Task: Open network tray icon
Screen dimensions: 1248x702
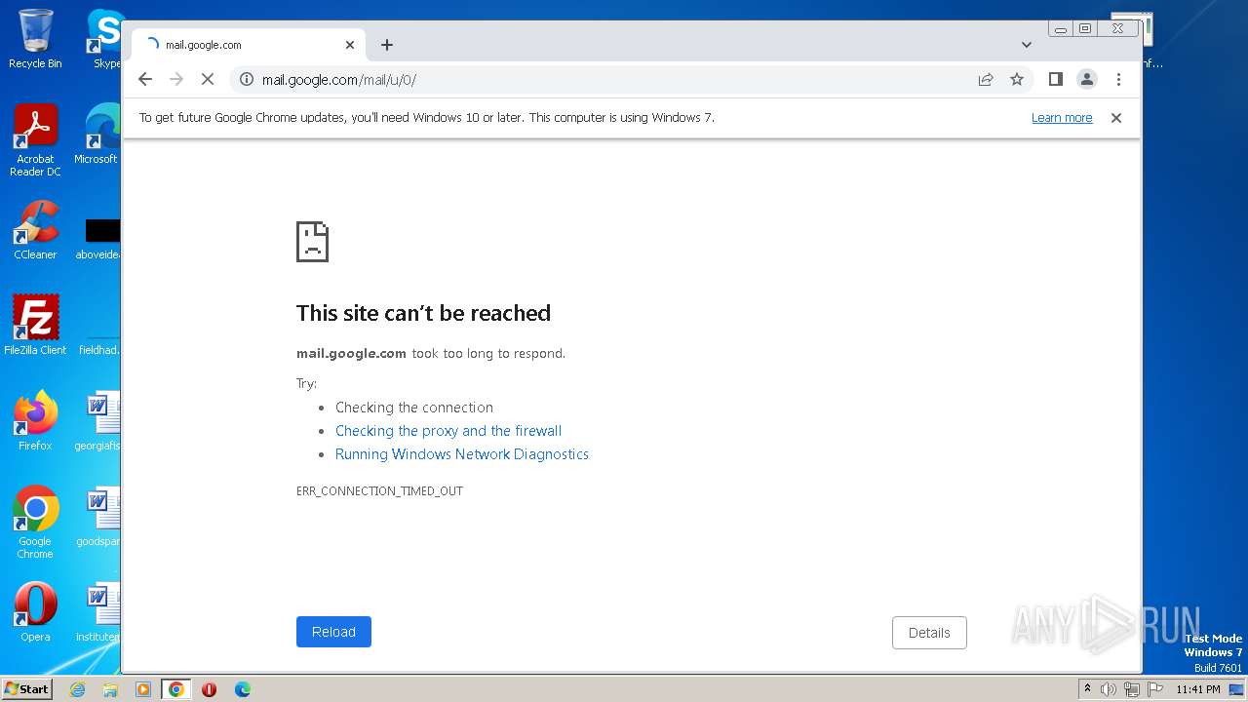Action: pyautogui.click(x=1132, y=689)
